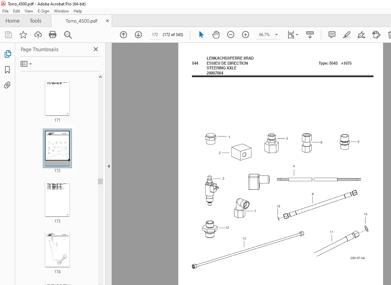Select page 171 thumbnail
The width and height of the screenshot is (391, 285).
tap(57, 98)
